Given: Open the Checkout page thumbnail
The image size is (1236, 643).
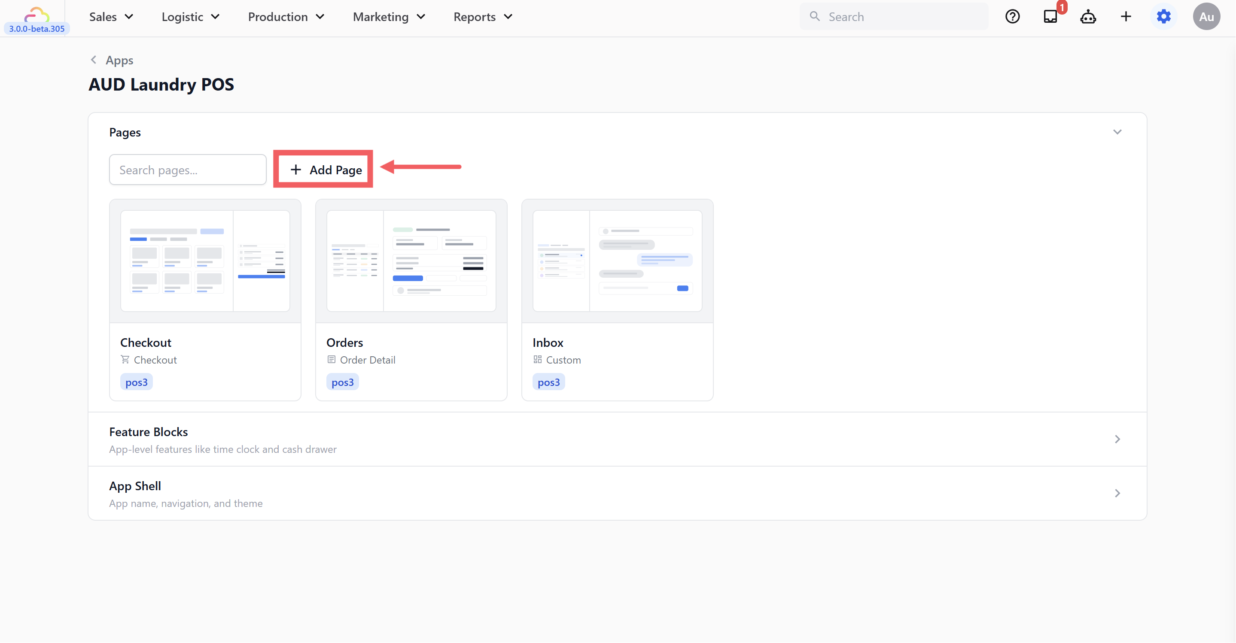Looking at the screenshot, I should click(205, 261).
